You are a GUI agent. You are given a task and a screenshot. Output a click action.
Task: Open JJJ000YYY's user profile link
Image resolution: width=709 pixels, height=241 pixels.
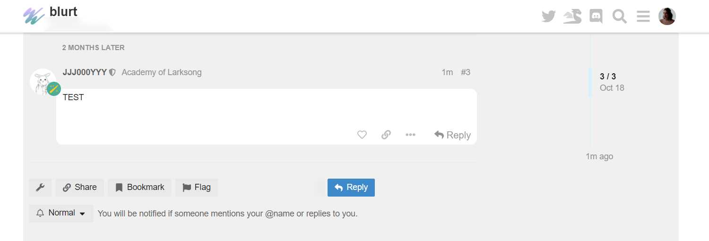pyautogui.click(x=85, y=72)
